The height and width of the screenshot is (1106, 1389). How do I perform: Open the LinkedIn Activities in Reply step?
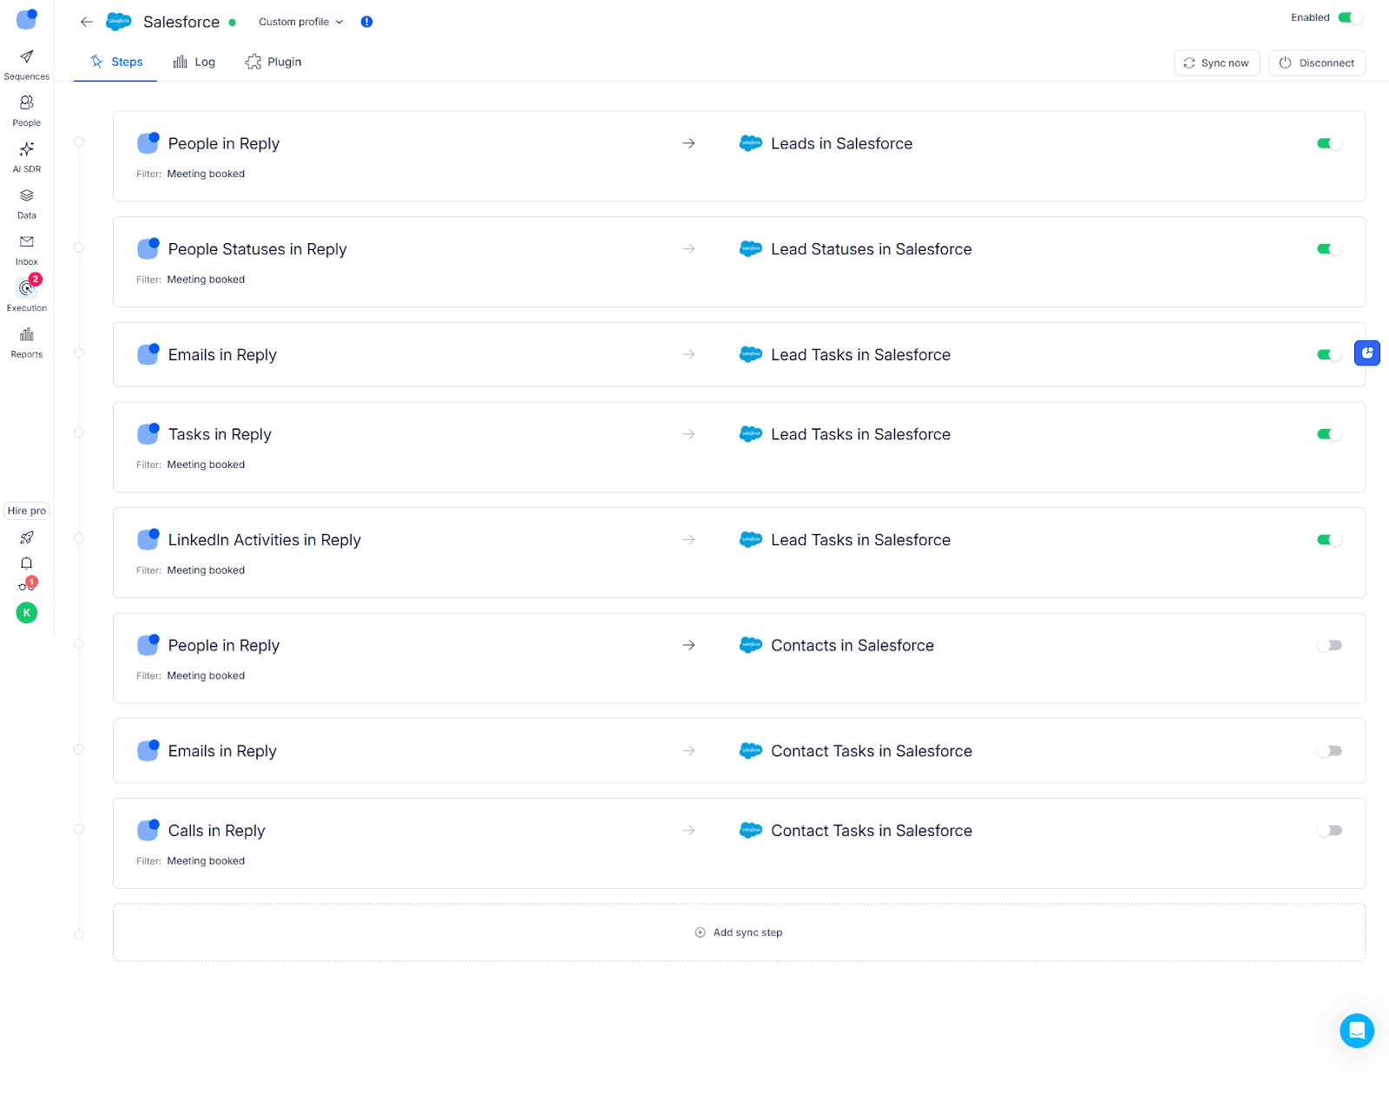pyautogui.click(x=264, y=540)
